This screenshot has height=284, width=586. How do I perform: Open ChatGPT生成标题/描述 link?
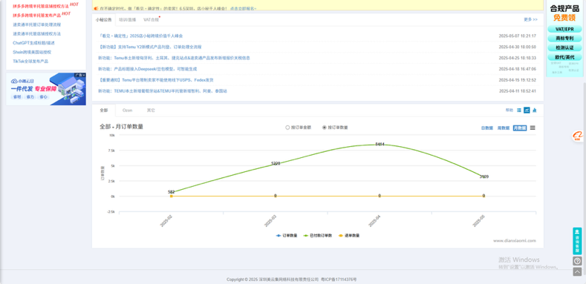[33, 43]
